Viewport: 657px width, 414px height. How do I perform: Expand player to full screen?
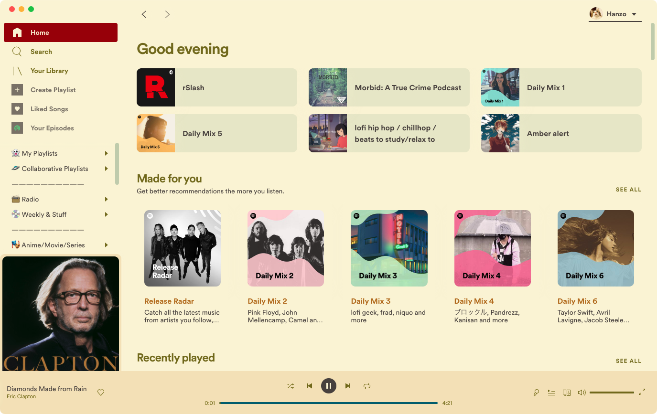(642, 392)
